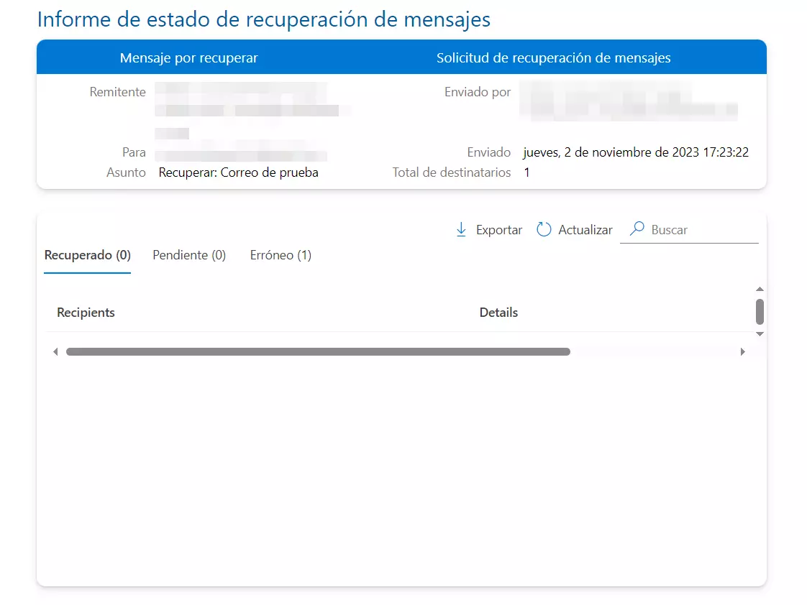Screen dimensions: 807x605
Task: Click the Mensaje por recuperar header
Action: tap(188, 57)
